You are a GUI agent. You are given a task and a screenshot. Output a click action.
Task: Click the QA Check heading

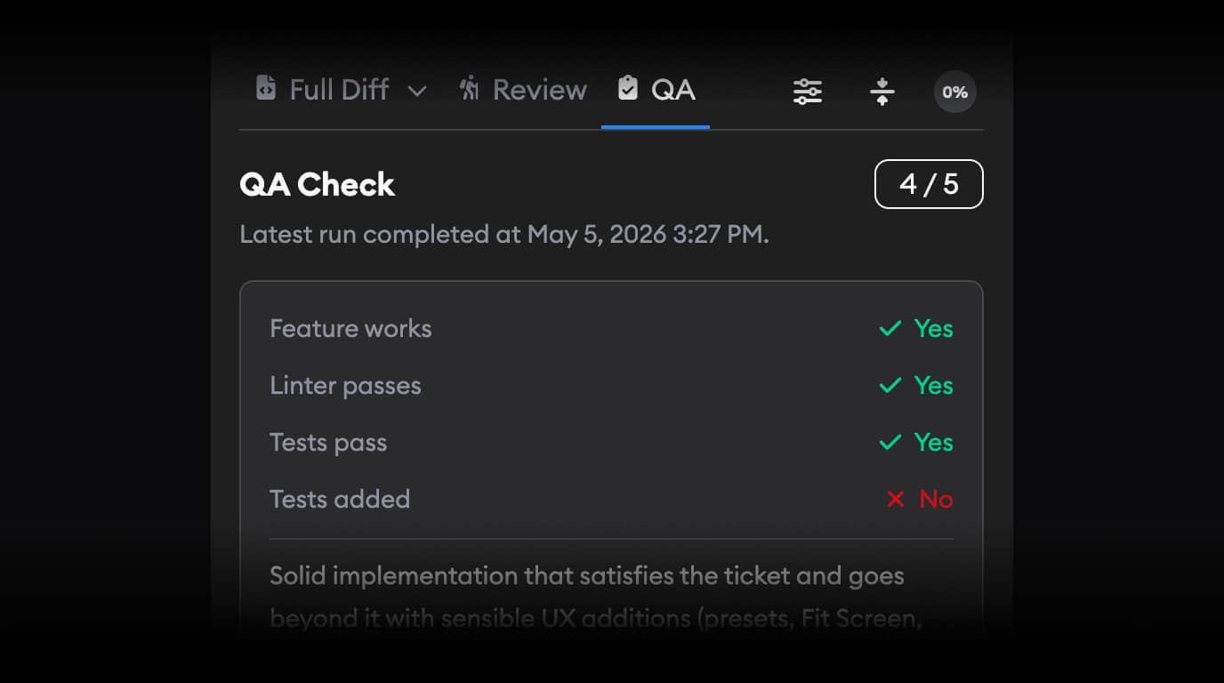[x=317, y=184]
